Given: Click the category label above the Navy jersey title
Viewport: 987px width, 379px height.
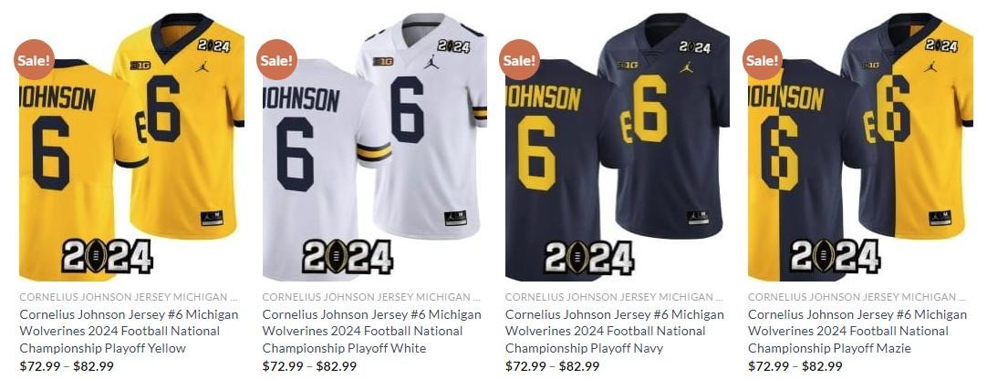Looking at the screenshot, I should click(x=614, y=297).
